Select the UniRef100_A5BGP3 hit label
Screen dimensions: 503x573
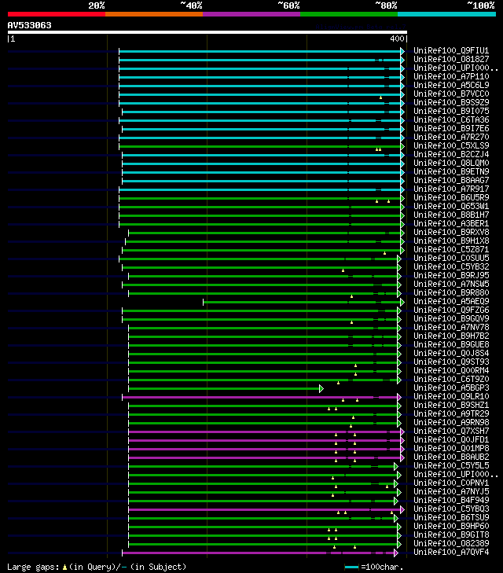451,388
